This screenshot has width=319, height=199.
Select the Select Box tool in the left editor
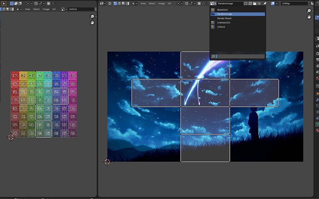click(x=4, y=3)
